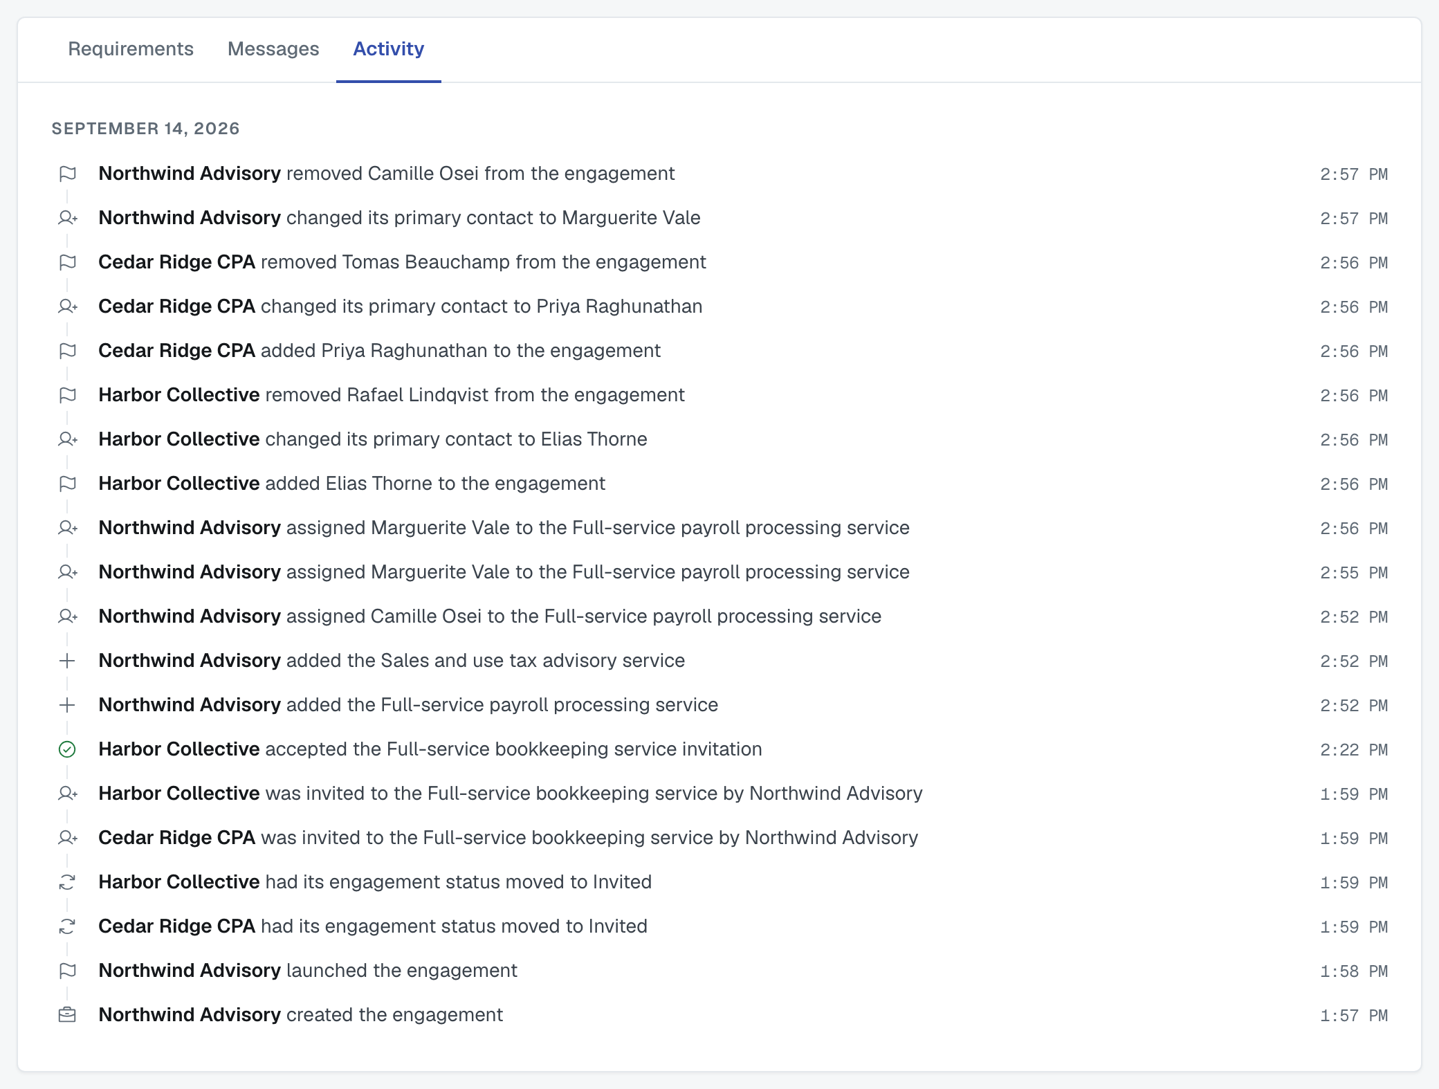
Task: Click 'Northwind Advisory created the engagement' text
Action: [x=300, y=1015]
